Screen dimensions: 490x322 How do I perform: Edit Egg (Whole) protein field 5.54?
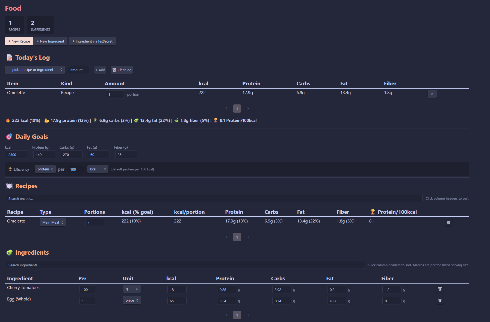227,301
